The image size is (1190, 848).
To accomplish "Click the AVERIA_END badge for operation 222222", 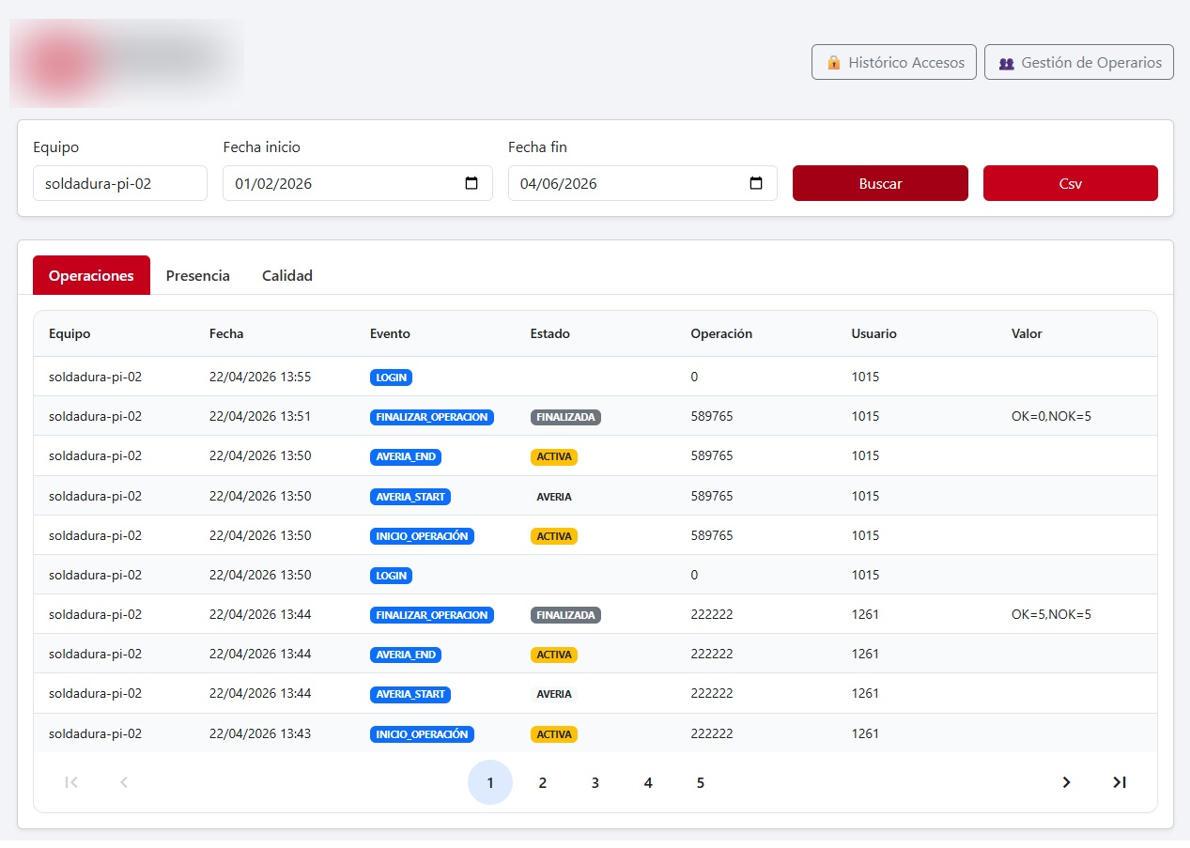I will [x=406, y=655].
